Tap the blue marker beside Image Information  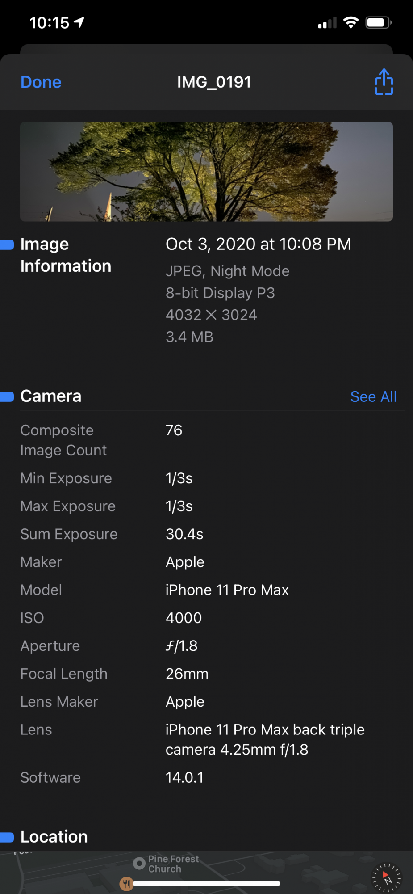[x=7, y=245]
